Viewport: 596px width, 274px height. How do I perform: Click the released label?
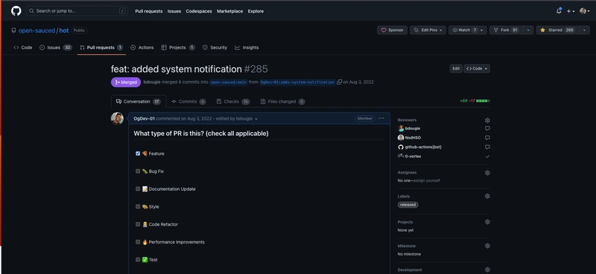(408, 205)
